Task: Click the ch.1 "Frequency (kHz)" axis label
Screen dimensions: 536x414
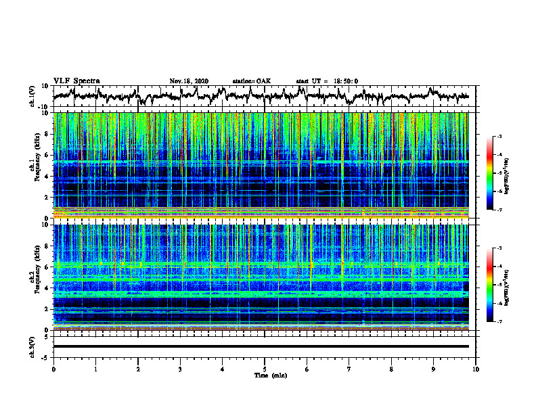Action: click(36, 158)
